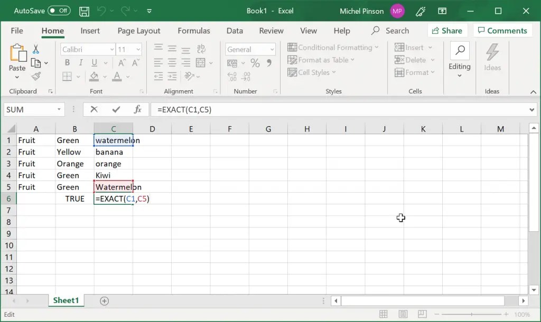Open the Calibri font name dropdown
541x322 pixels.
tap(113, 49)
